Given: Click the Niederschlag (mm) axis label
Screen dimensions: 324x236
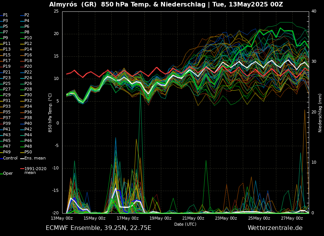Looking at the screenshot, I should coord(320,113).
